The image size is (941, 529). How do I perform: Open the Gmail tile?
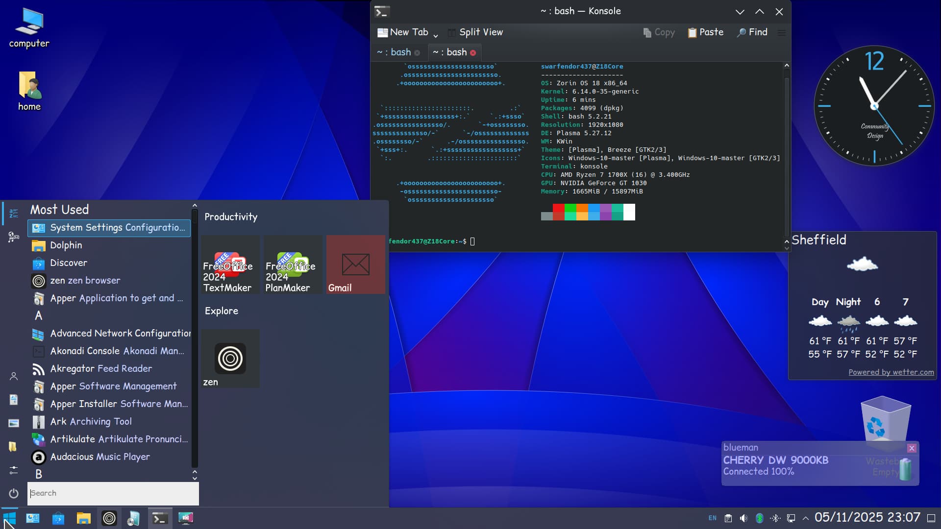click(x=355, y=264)
